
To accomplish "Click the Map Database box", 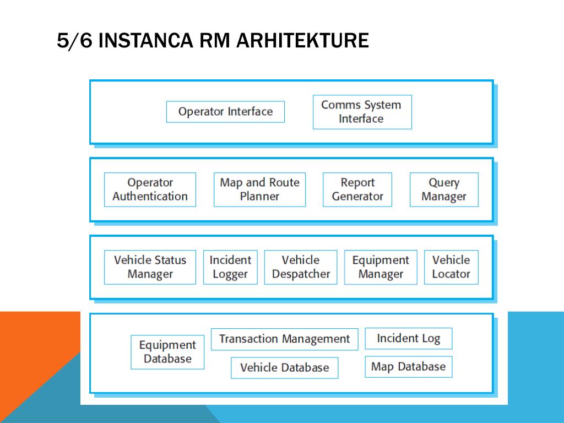I will coord(409,367).
